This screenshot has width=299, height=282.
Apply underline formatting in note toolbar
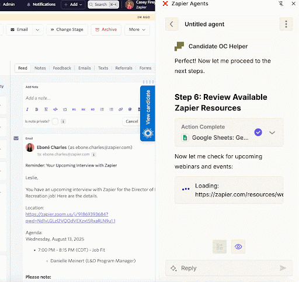46,109
